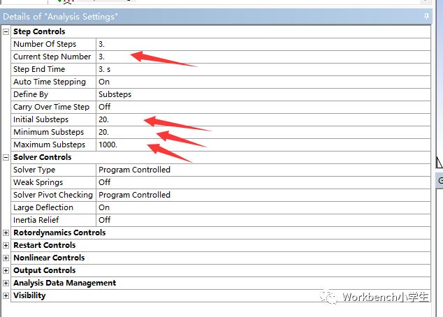The image size is (443, 317).
Task: Select the Current Step Number label
Action: click(52, 57)
